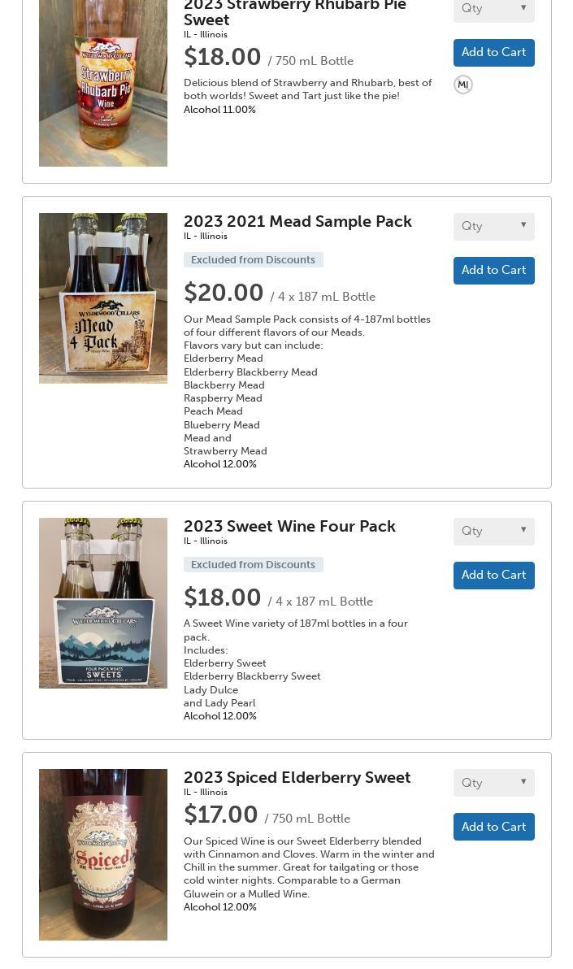Click the MI state badge icon

pos(463,85)
